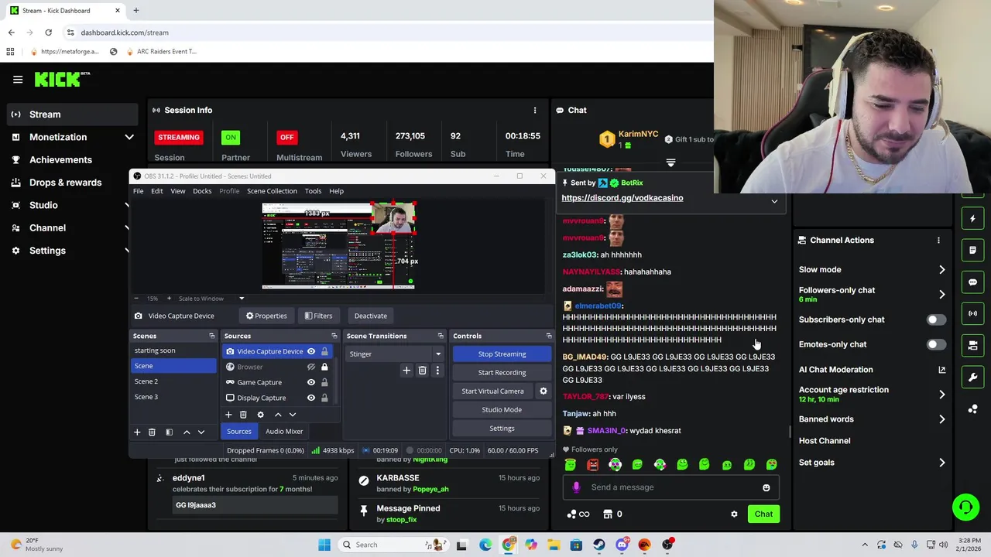This screenshot has width=991, height=557.
Task: Click the Filters button
Action: point(318,316)
